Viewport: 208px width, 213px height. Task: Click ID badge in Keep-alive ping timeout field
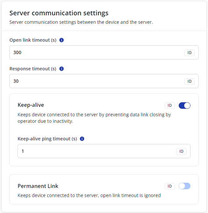pyautogui.click(x=181, y=151)
